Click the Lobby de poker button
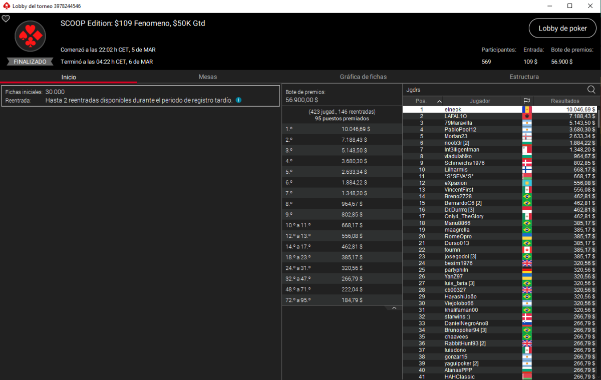This screenshot has width=601, height=380. (x=562, y=29)
